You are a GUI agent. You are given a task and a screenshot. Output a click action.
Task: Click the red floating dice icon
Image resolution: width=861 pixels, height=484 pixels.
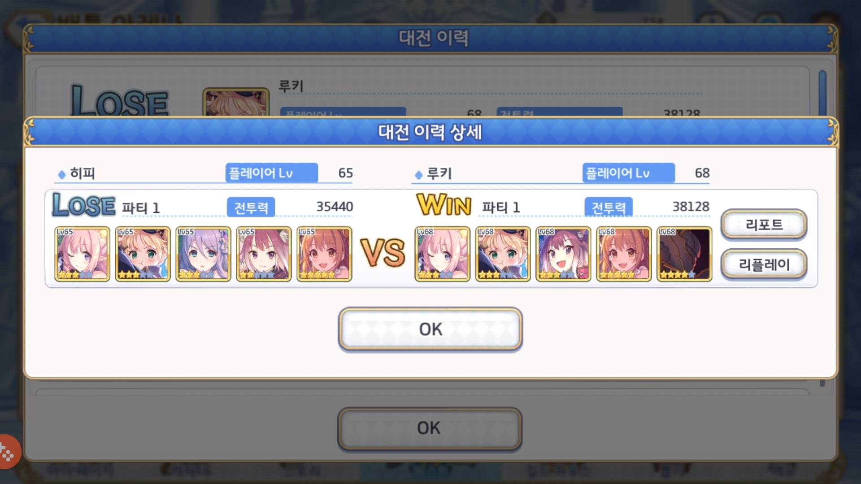click(8, 453)
